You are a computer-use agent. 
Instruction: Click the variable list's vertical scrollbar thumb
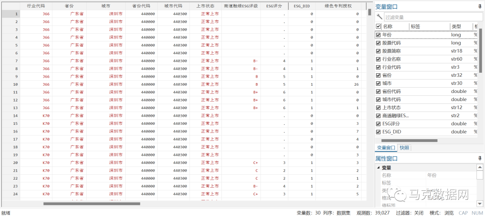(481, 50)
